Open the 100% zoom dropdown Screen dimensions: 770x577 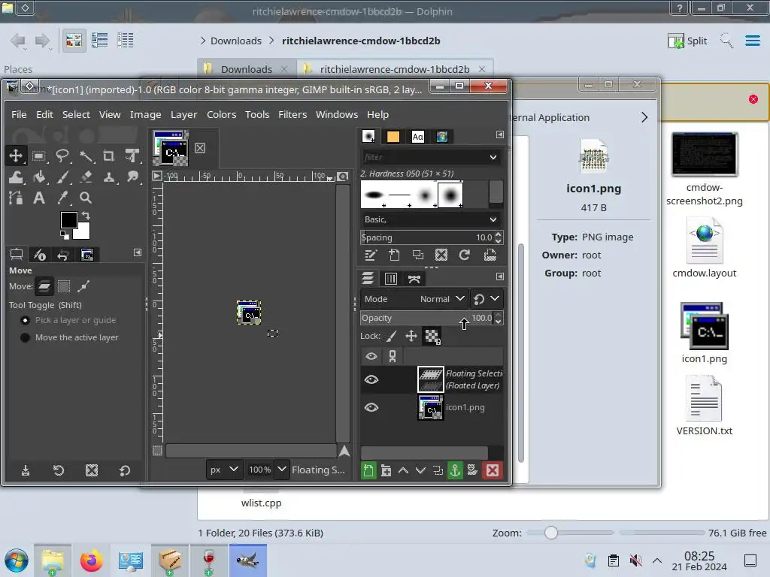(281, 470)
